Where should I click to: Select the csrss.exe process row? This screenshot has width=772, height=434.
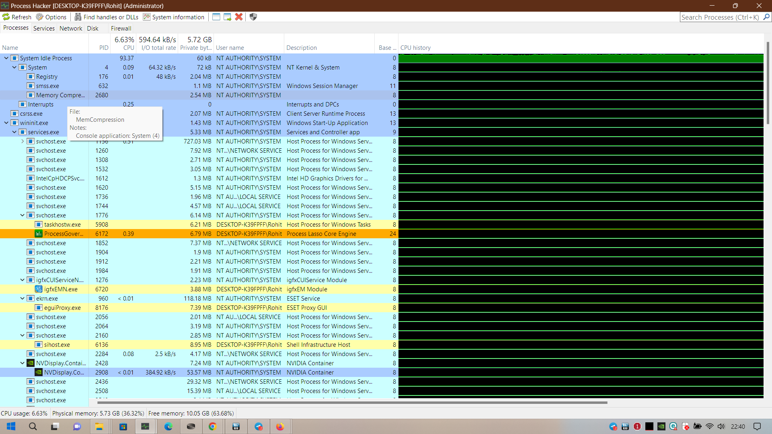[199, 114]
